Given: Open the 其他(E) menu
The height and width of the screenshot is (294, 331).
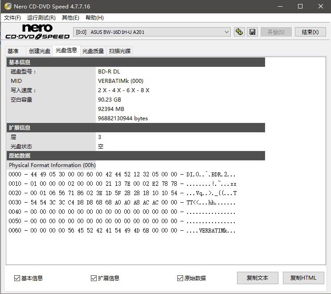Looking at the screenshot, I should [x=70, y=18].
